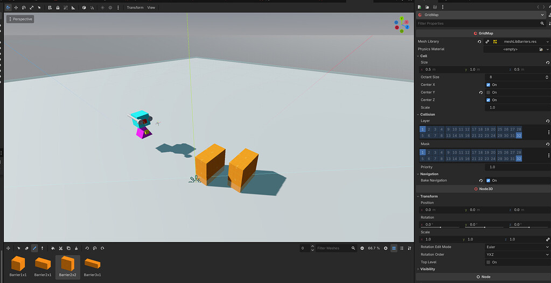Open the meshLibBarriers.res resource dropdown
Image resolution: width=551 pixels, height=283 pixels.
click(x=547, y=41)
